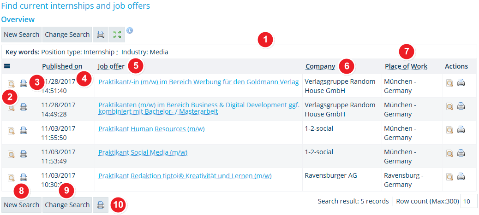Sort by Company column header

click(x=320, y=66)
